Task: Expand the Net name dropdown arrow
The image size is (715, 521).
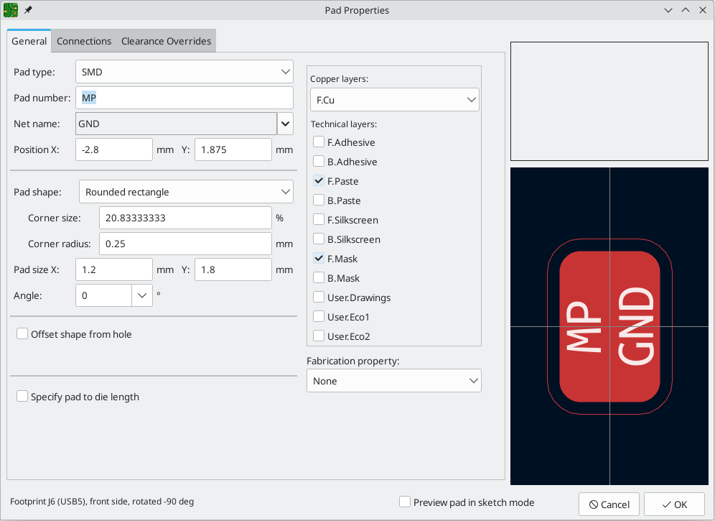Action: coord(285,124)
